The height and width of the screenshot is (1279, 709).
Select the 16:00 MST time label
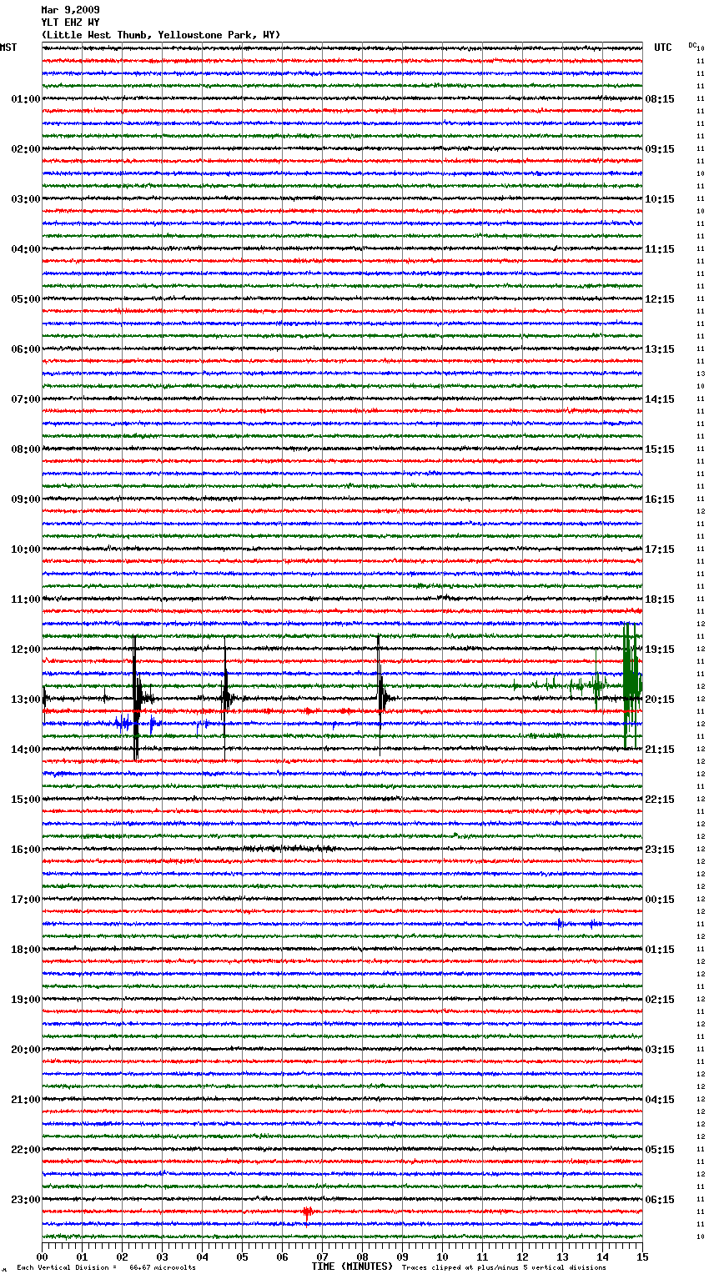pos(26,850)
